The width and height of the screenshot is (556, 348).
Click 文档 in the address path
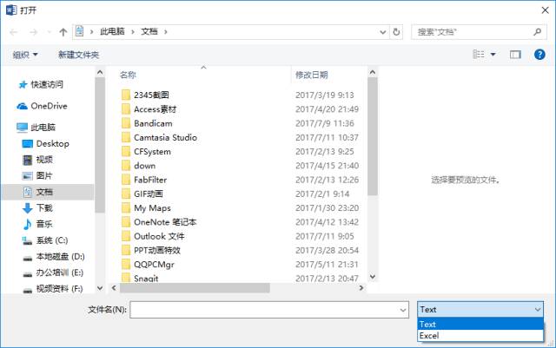[149, 31]
